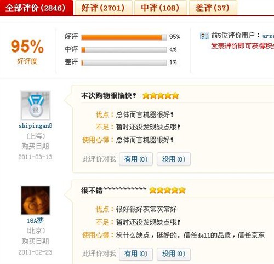This screenshot has height=264, width=274.
Task: Switch to the 中评 (108) tab
Action: coord(161,8)
